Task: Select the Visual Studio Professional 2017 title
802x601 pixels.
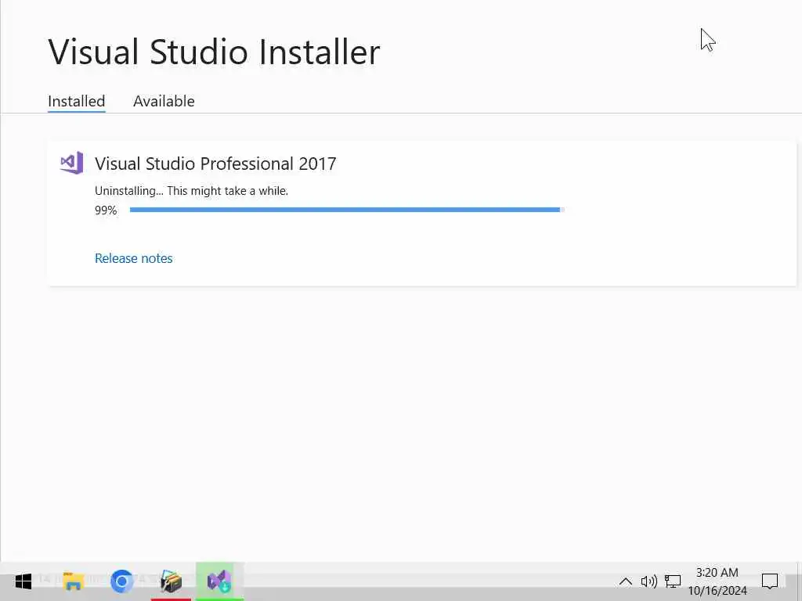Action: click(215, 164)
